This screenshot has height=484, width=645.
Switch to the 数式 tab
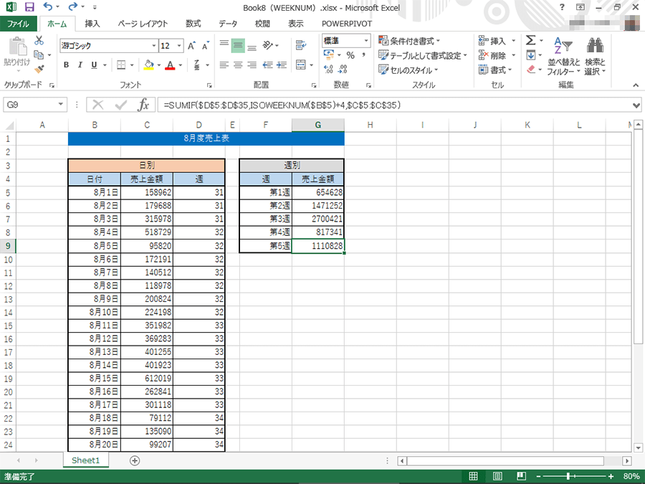tap(193, 24)
